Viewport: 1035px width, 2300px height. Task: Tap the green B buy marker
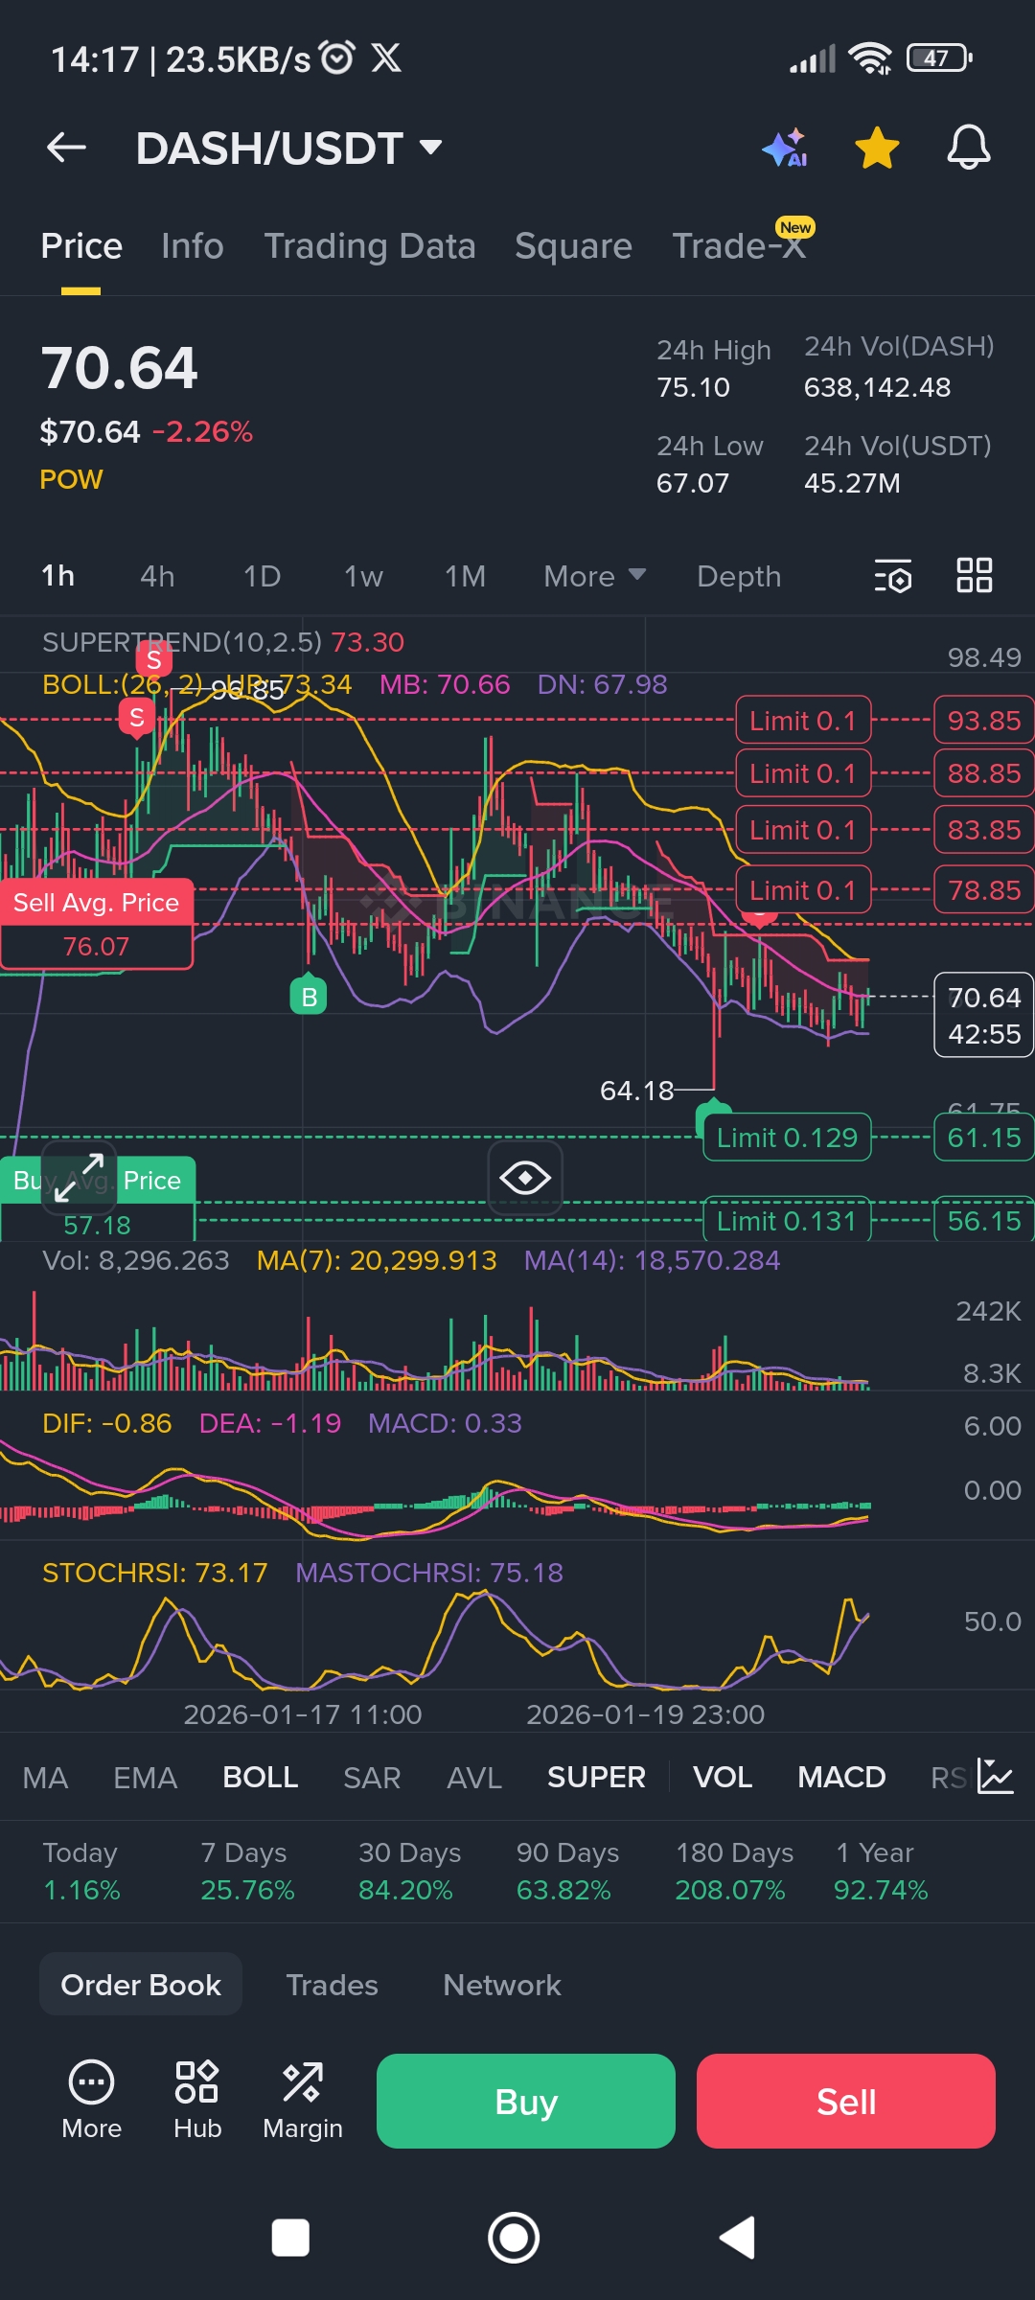tap(309, 997)
